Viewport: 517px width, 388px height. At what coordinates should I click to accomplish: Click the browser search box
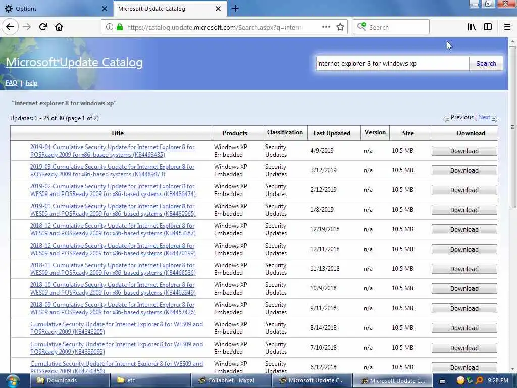[391, 27]
